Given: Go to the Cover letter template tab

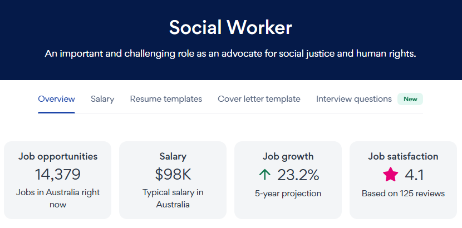Looking at the screenshot, I should [x=259, y=99].
